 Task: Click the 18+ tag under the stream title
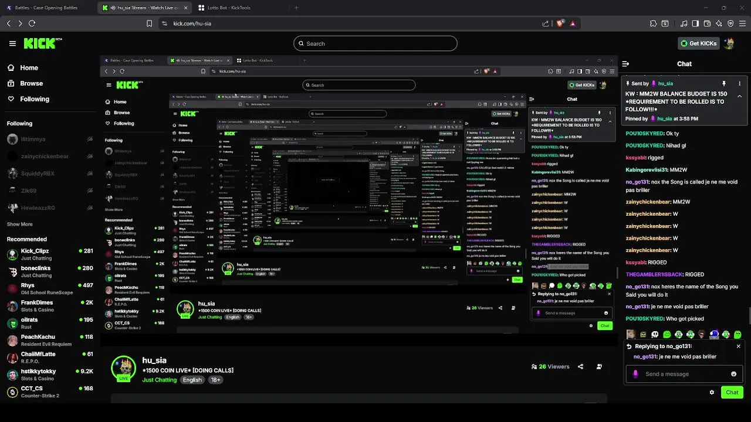pyautogui.click(x=215, y=380)
